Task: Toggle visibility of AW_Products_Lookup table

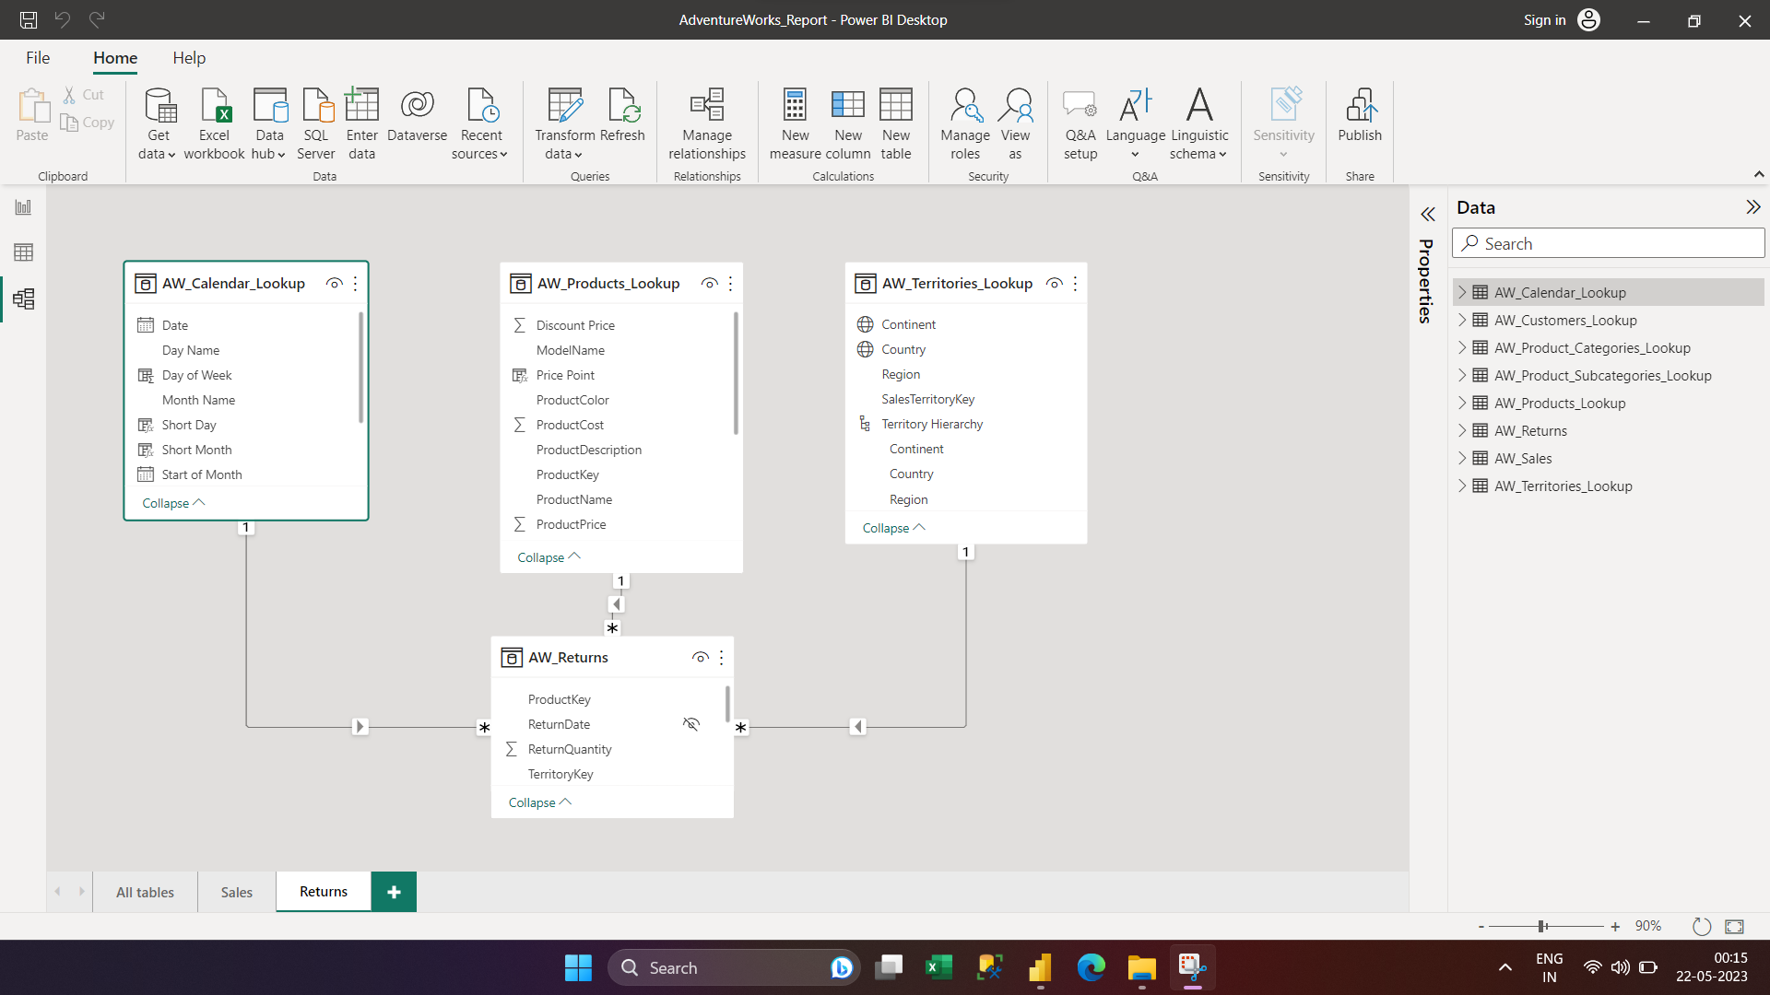Action: pos(709,284)
